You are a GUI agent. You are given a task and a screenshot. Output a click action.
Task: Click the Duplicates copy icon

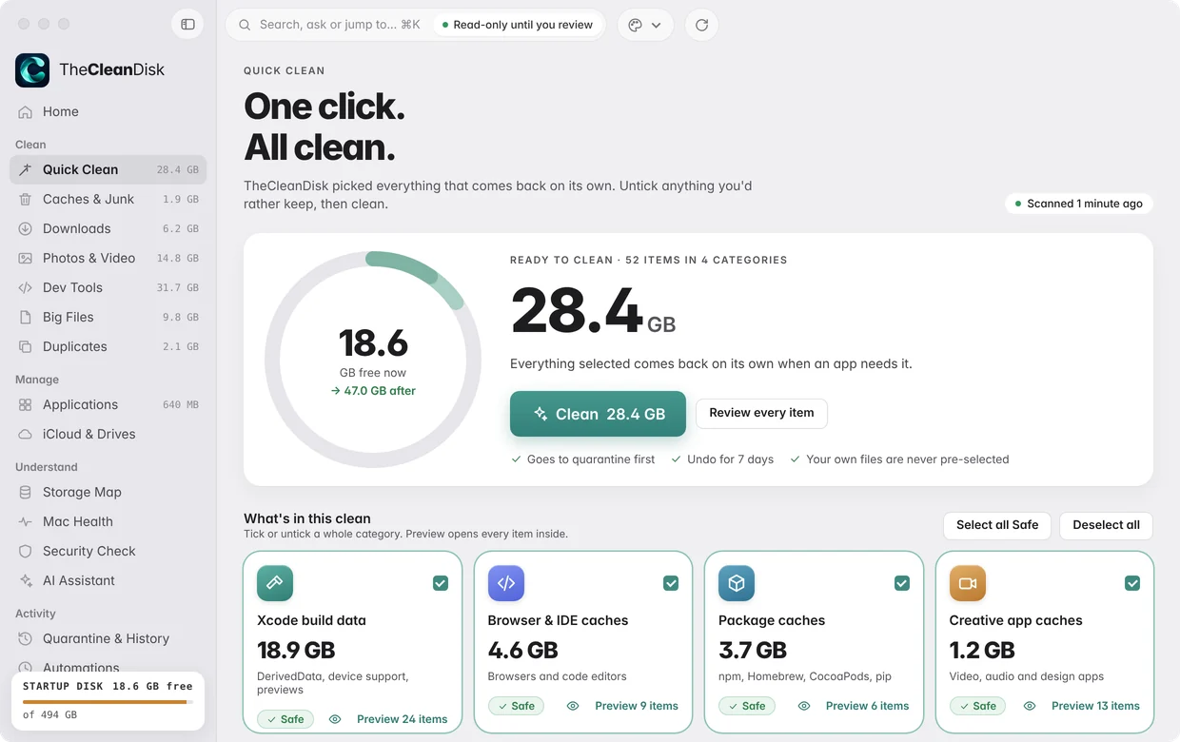(26, 346)
